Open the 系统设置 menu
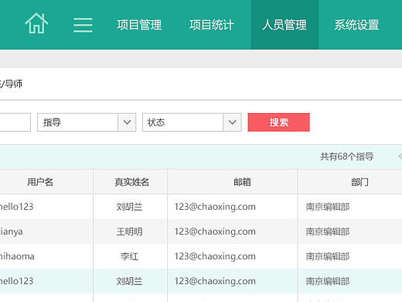 tap(356, 25)
